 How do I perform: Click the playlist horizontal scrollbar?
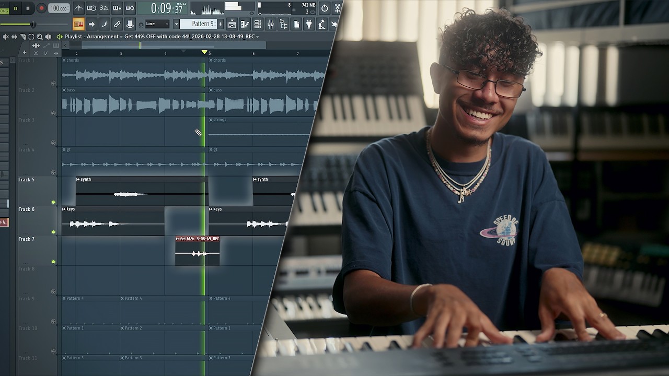[172, 45]
